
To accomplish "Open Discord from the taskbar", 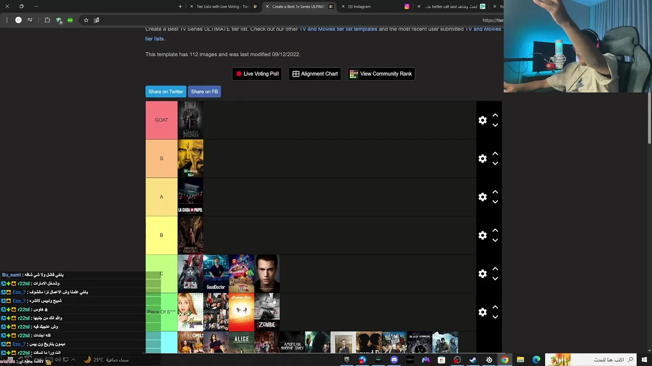I will (x=394, y=360).
